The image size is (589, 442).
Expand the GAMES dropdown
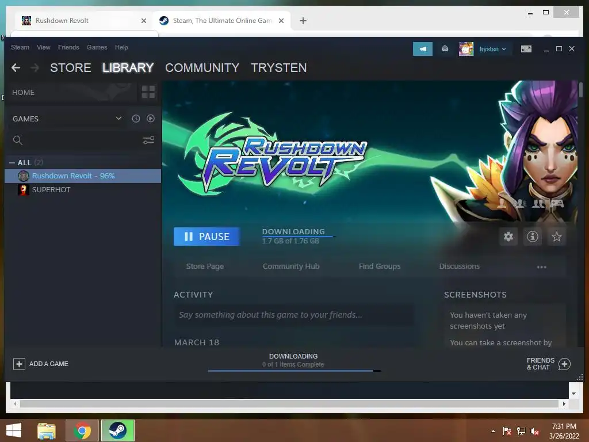pos(118,119)
